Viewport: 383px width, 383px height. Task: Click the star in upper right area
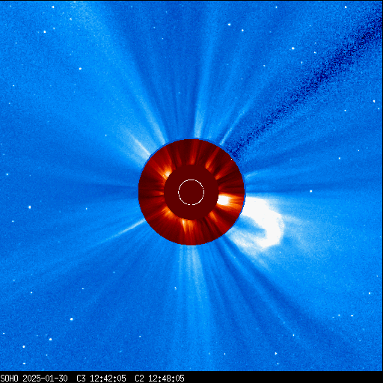[293, 49]
